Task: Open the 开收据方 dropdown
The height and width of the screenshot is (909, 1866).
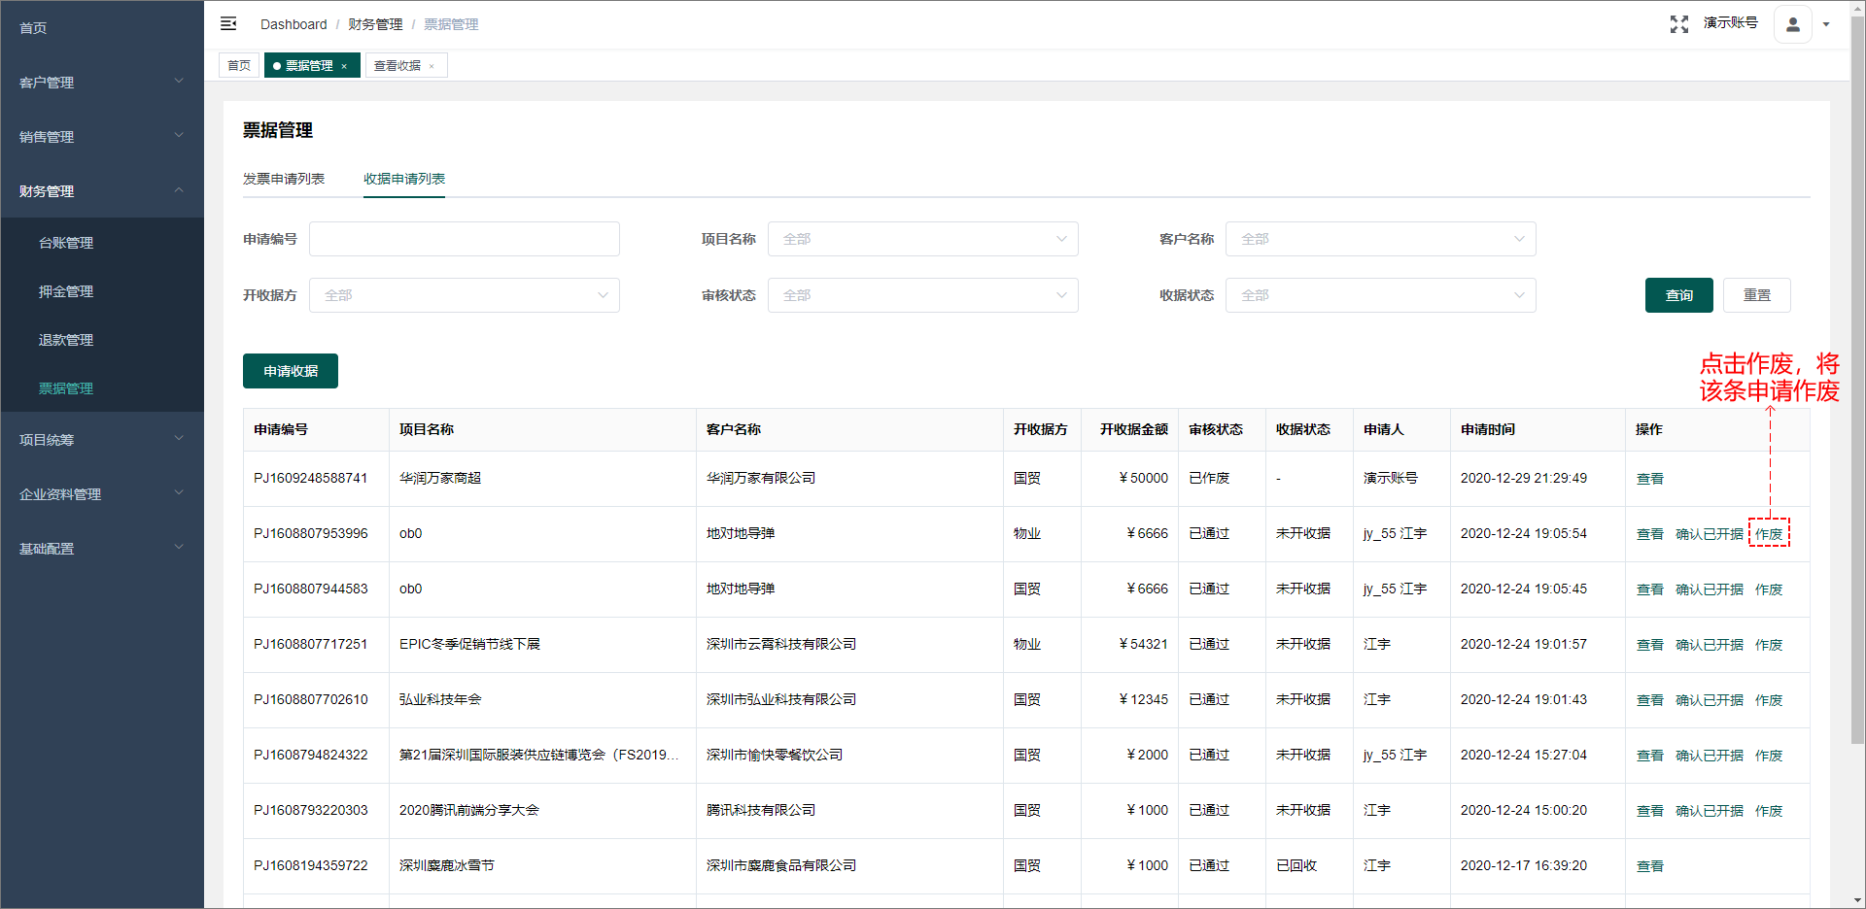Action: (465, 295)
